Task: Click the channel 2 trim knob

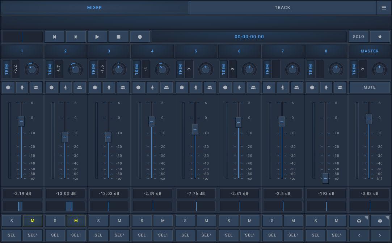Action: click(x=76, y=69)
